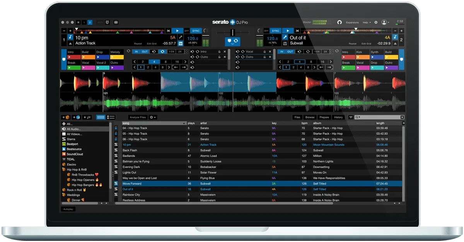Create a new playlist
This screenshot has width=464, height=242.
click(x=86, y=117)
